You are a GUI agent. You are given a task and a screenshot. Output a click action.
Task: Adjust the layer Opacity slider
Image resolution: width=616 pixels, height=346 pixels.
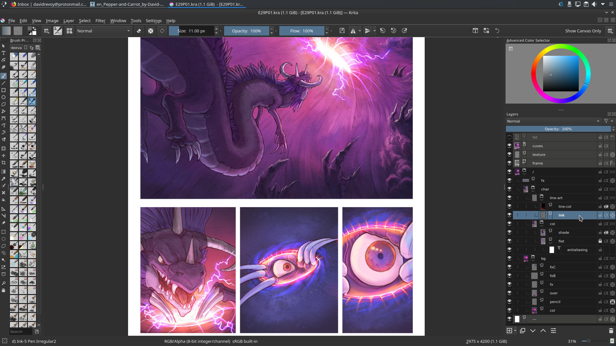click(x=558, y=129)
